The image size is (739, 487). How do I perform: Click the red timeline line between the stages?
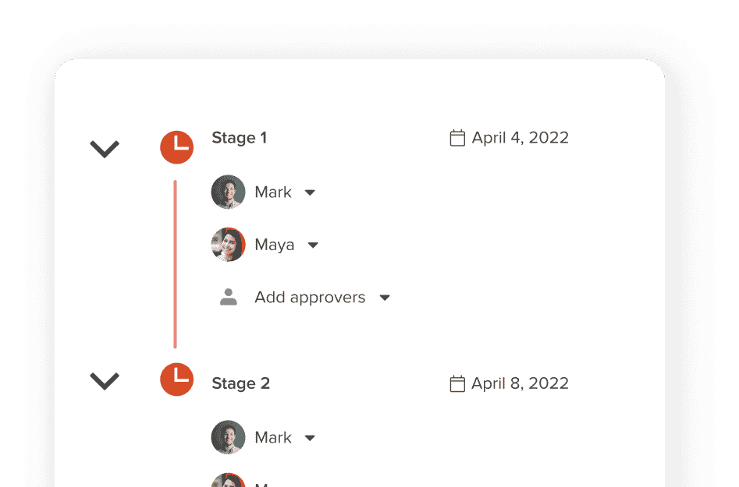(x=176, y=264)
